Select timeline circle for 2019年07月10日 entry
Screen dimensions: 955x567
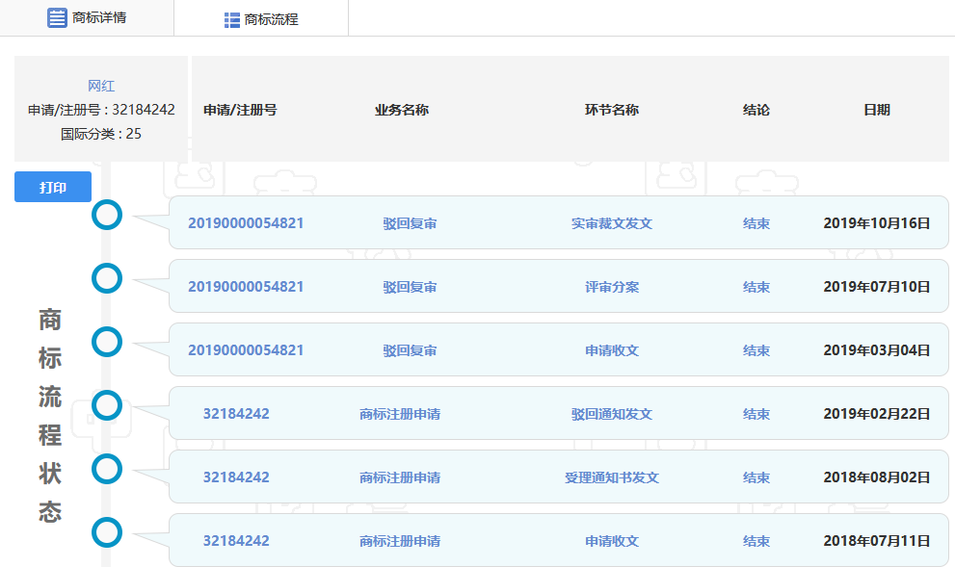107,278
